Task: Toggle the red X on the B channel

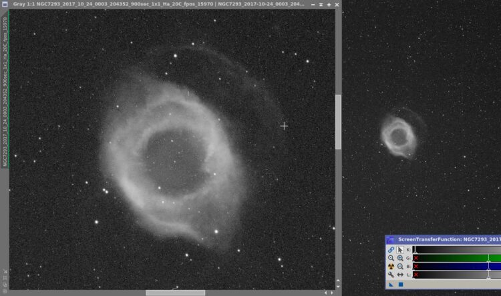Action: click(415, 267)
